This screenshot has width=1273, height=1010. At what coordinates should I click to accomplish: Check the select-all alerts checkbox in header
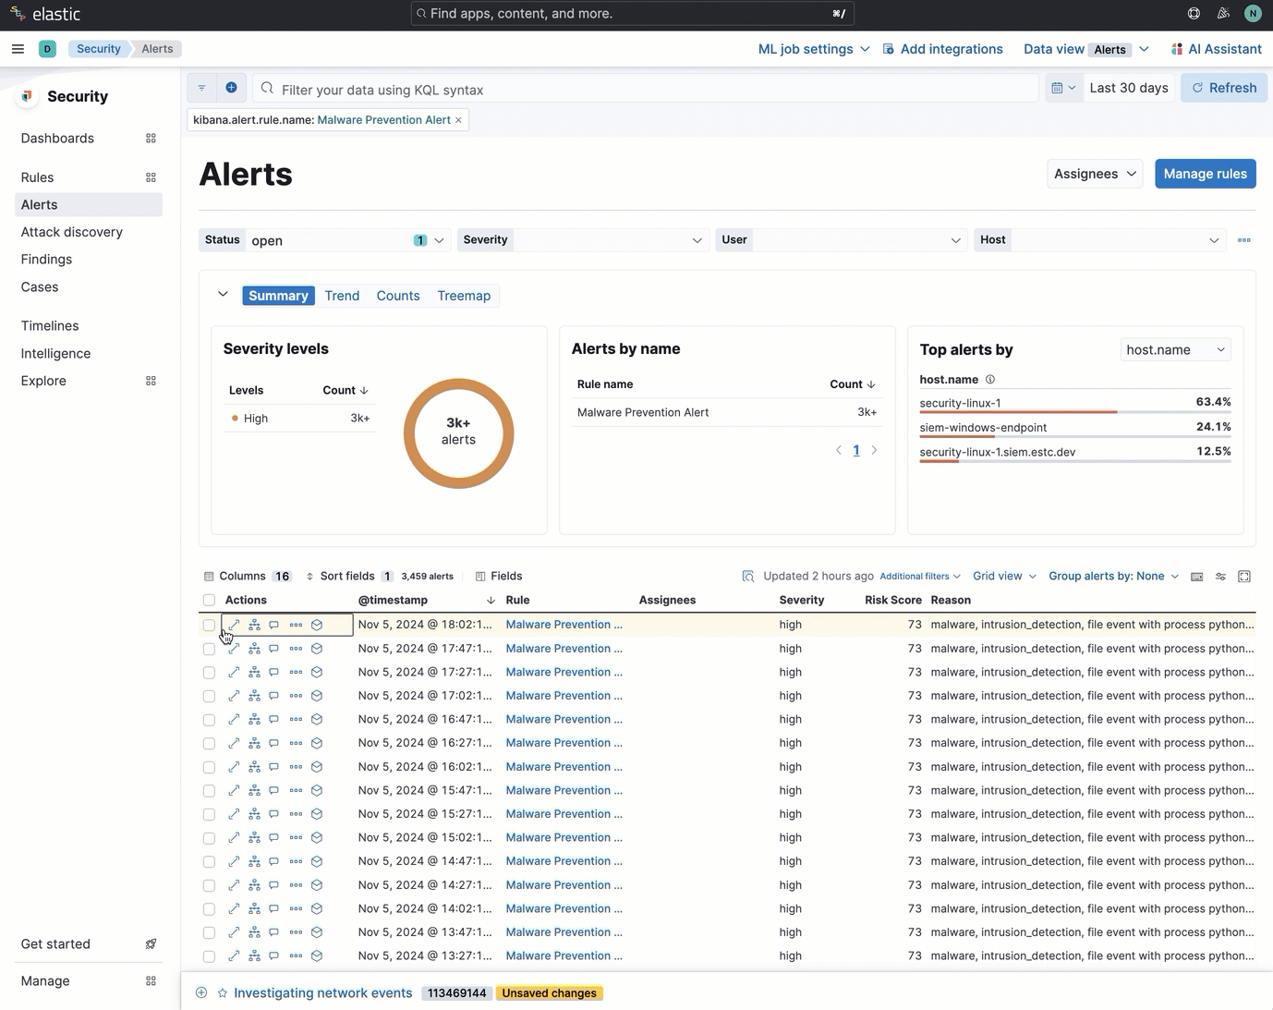tap(209, 601)
